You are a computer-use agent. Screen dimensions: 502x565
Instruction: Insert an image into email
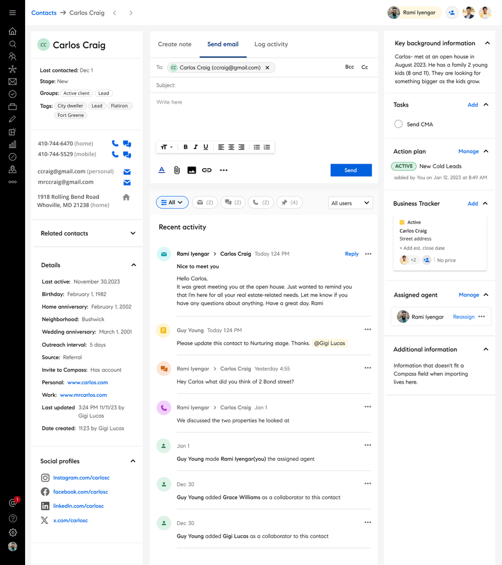pyautogui.click(x=192, y=170)
